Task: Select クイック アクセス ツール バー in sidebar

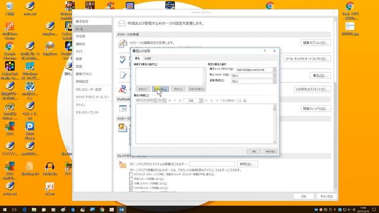Action: coord(92,97)
